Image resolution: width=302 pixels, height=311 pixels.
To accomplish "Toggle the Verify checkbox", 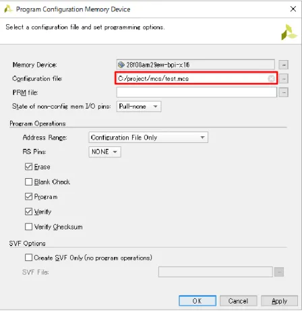I will (x=28, y=212).
